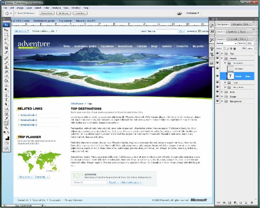Hide the Top layer group
Viewport: 260px width, 208px height.
click(x=218, y=54)
